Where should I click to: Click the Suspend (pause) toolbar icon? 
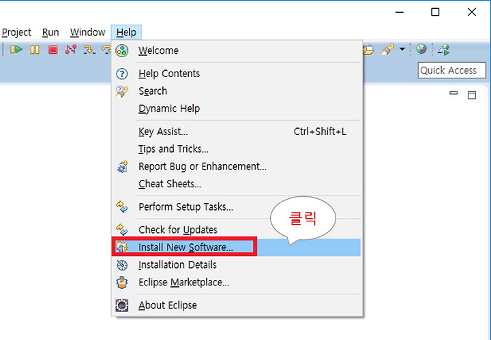[x=35, y=50]
